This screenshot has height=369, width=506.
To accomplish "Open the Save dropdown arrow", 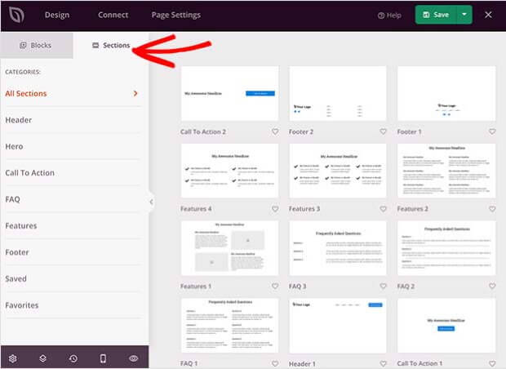I will pos(464,15).
